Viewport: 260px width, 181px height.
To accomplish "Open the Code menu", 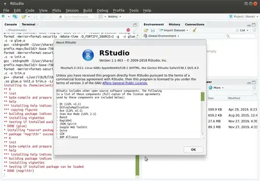I will coord(30,10).
